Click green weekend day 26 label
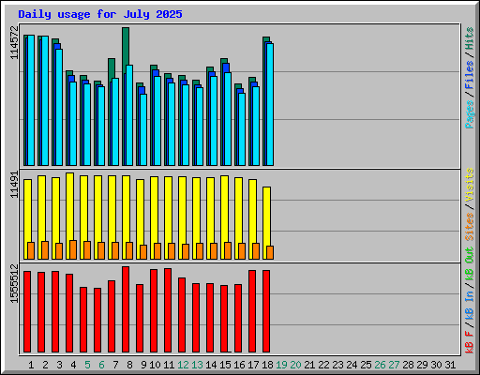Screen dimensions: 480x375 (380, 365)
